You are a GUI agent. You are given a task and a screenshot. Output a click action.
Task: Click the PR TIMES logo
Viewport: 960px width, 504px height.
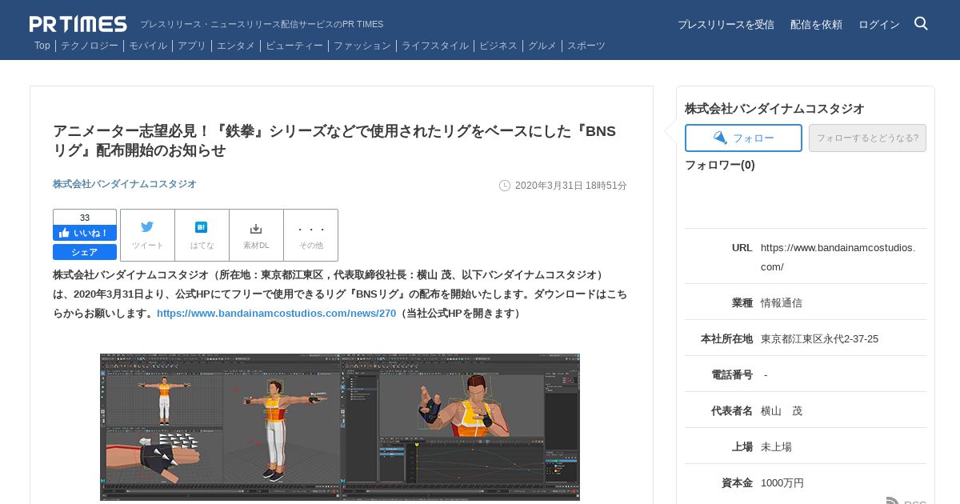click(x=78, y=24)
